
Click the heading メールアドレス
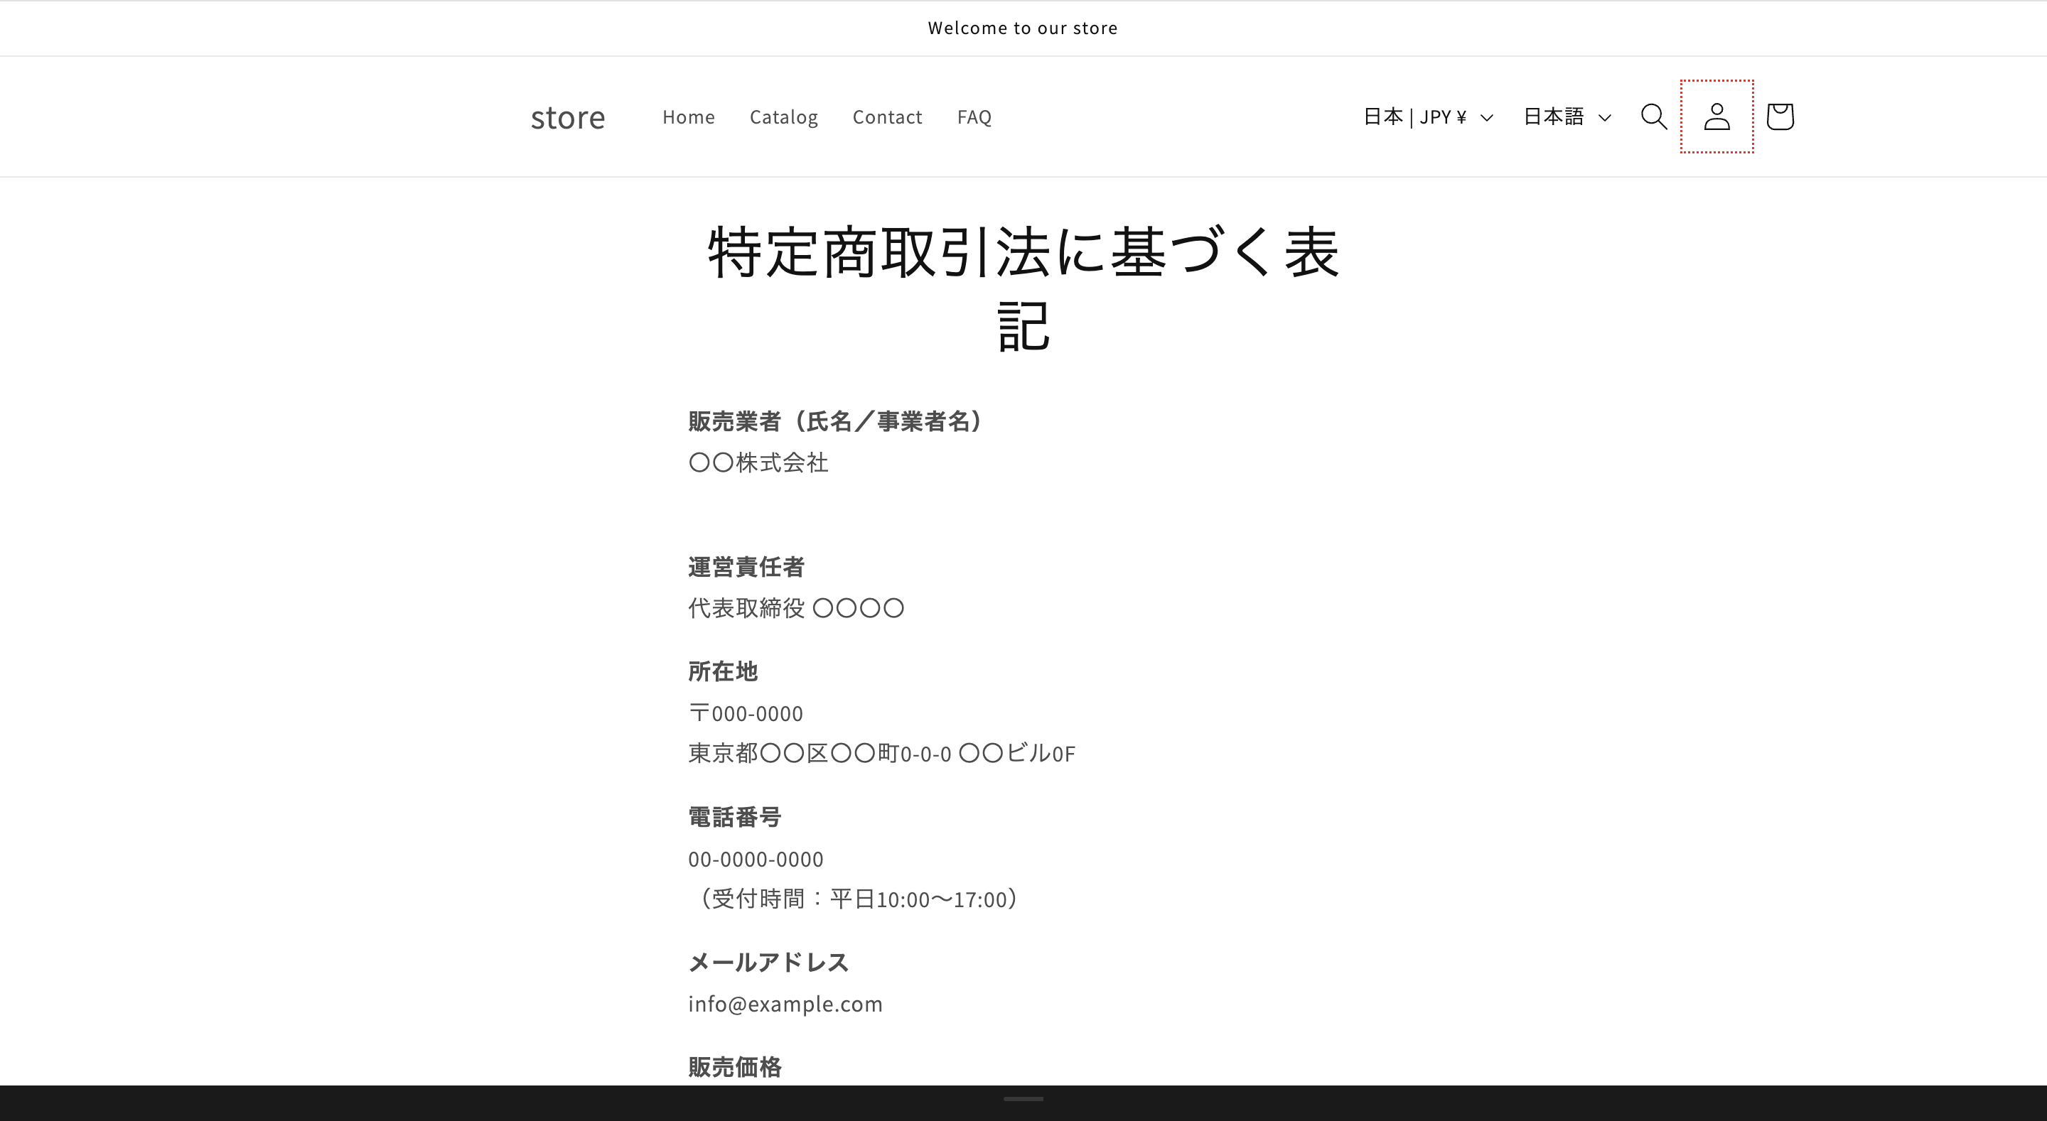click(768, 962)
